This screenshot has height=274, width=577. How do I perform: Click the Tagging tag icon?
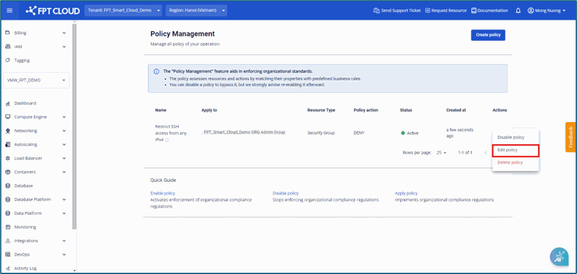[x=7, y=60]
